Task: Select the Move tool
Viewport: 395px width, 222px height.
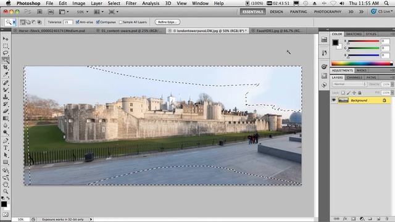Action: [6, 39]
